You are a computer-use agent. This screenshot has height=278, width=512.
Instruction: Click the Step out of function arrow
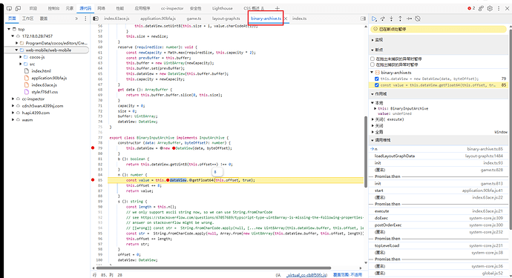click(400, 19)
